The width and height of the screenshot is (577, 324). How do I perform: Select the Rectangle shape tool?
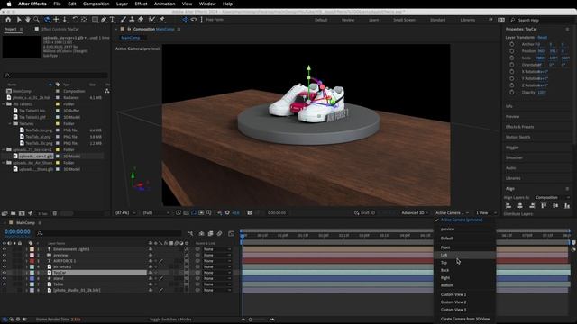[x=95, y=20]
